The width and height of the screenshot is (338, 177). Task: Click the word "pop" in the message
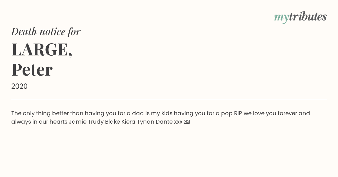pyautogui.click(x=227, y=114)
